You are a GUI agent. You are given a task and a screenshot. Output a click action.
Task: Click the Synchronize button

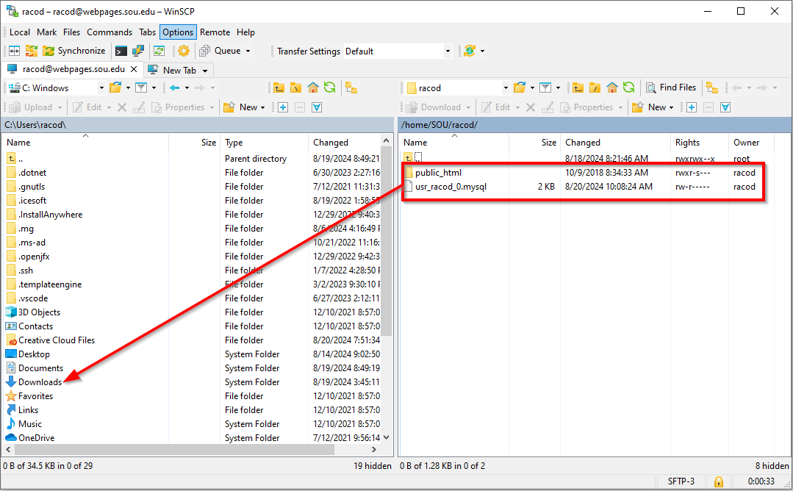(x=74, y=51)
